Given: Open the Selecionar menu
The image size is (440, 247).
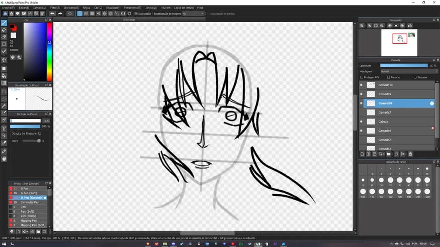Looking at the screenshot, I should (71, 8).
